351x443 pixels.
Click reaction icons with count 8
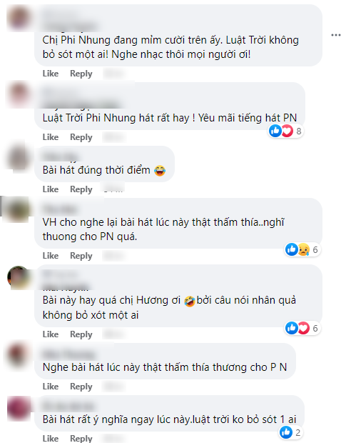click(285, 131)
